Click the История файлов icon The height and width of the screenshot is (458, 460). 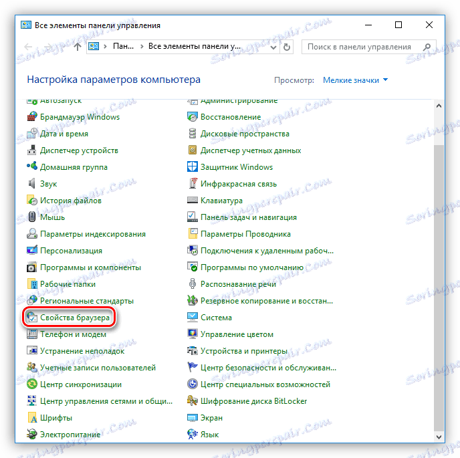point(32,201)
